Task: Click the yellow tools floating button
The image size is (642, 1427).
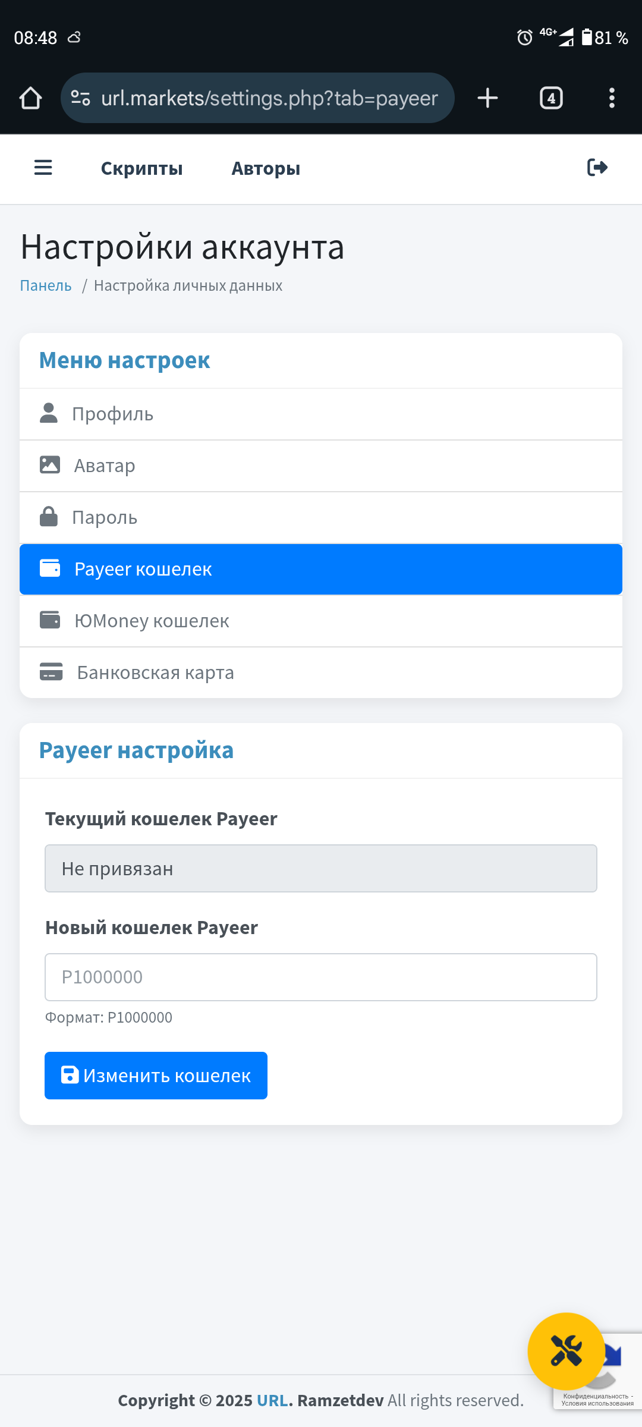Action: click(566, 1351)
